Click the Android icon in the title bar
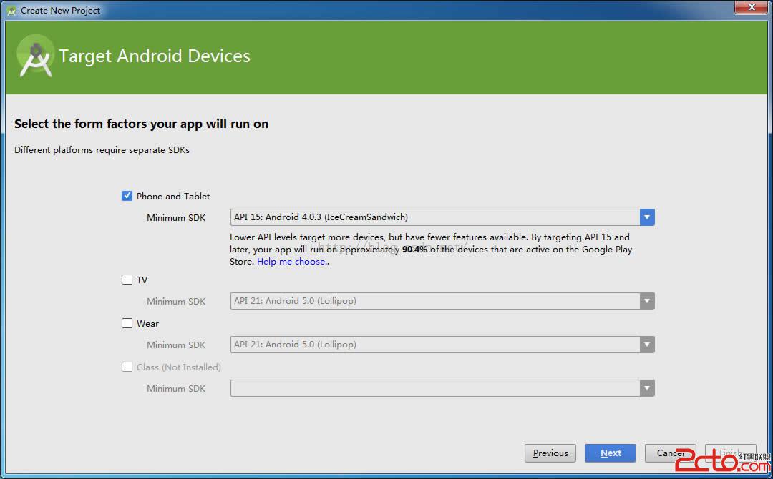Image resolution: width=773 pixels, height=479 pixels. [11, 11]
